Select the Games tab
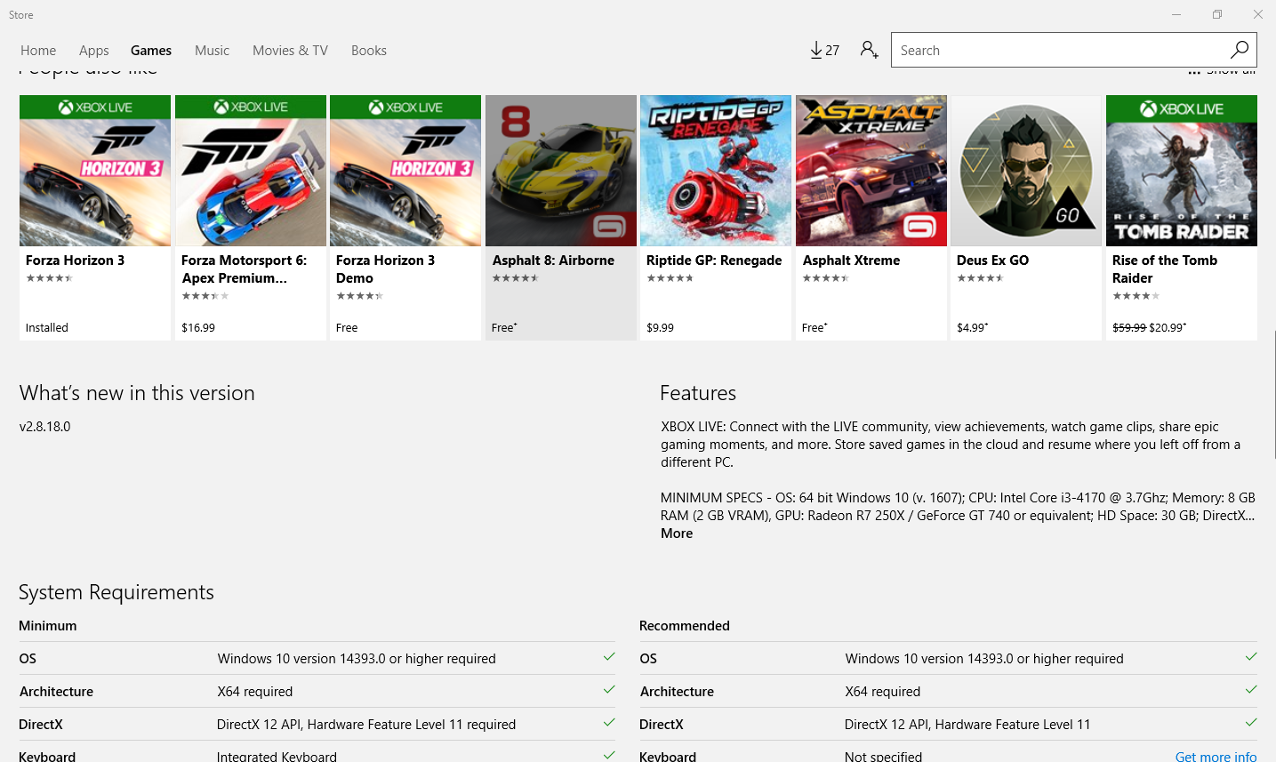Viewport: 1276px width, 762px height. pyautogui.click(x=151, y=51)
